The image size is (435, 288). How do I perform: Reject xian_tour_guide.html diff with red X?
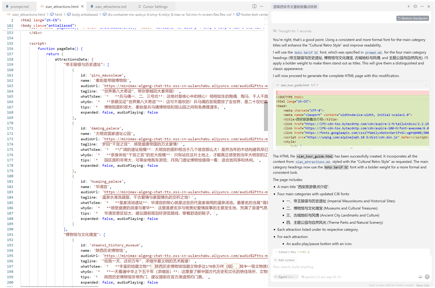tap(317, 85)
